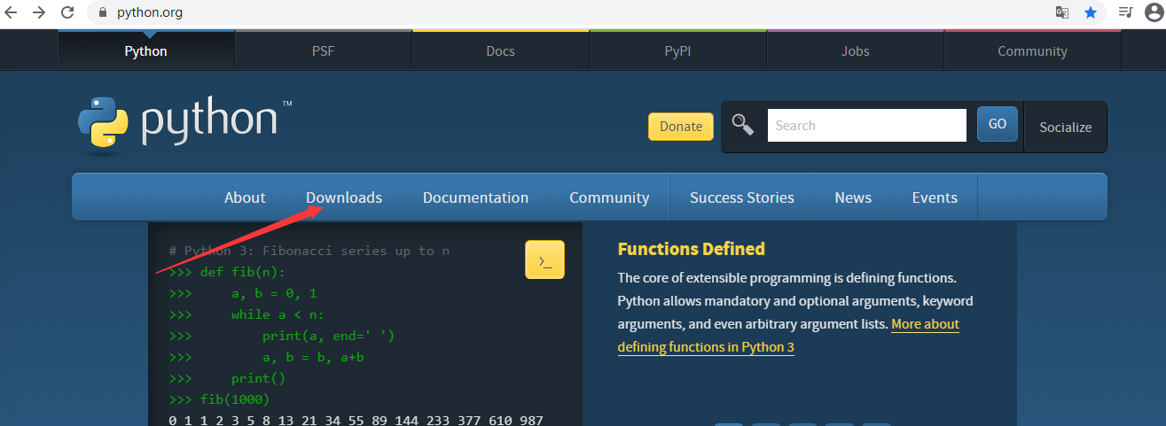This screenshot has width=1166, height=426.
Task: Click the def fib(n): code line
Action: coord(227,272)
